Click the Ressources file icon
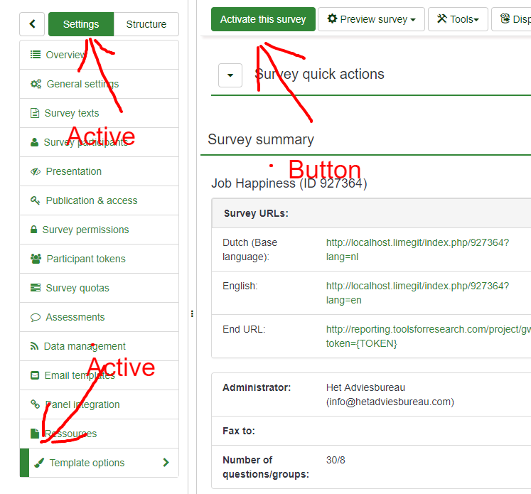The height and width of the screenshot is (494, 531). tap(35, 434)
